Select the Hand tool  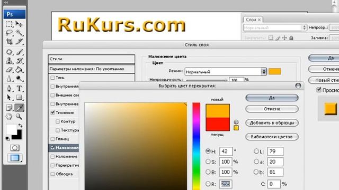click(x=9, y=117)
